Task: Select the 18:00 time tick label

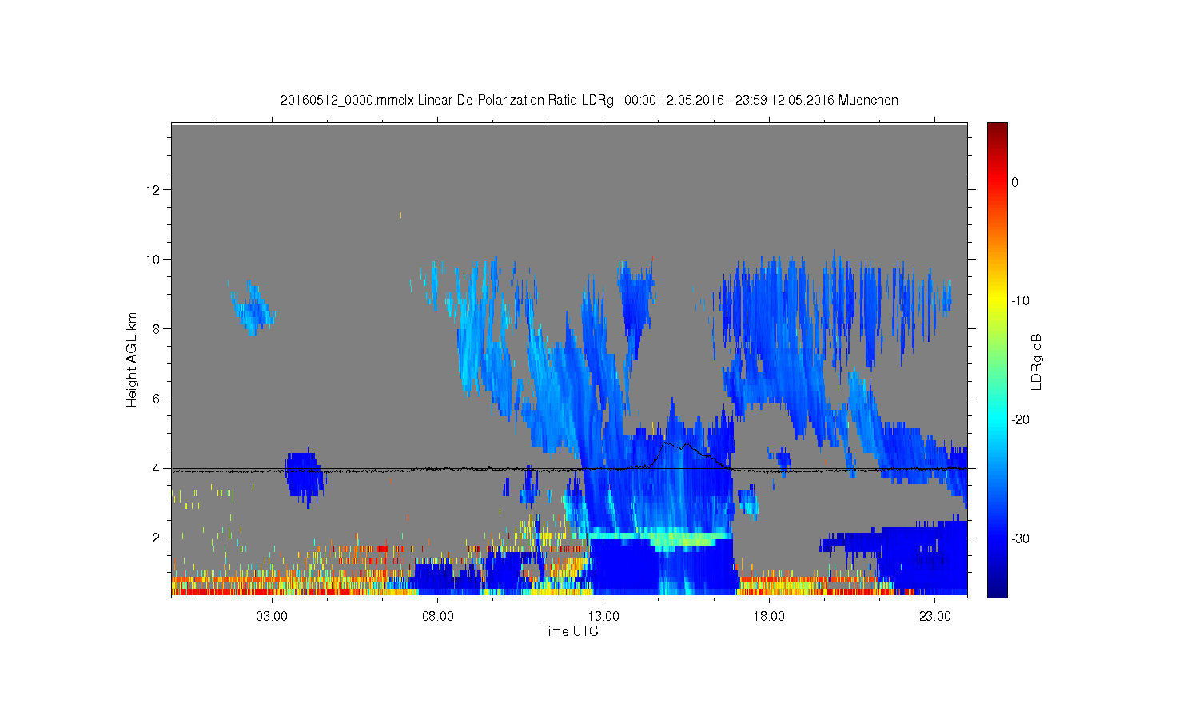Action: point(769,617)
